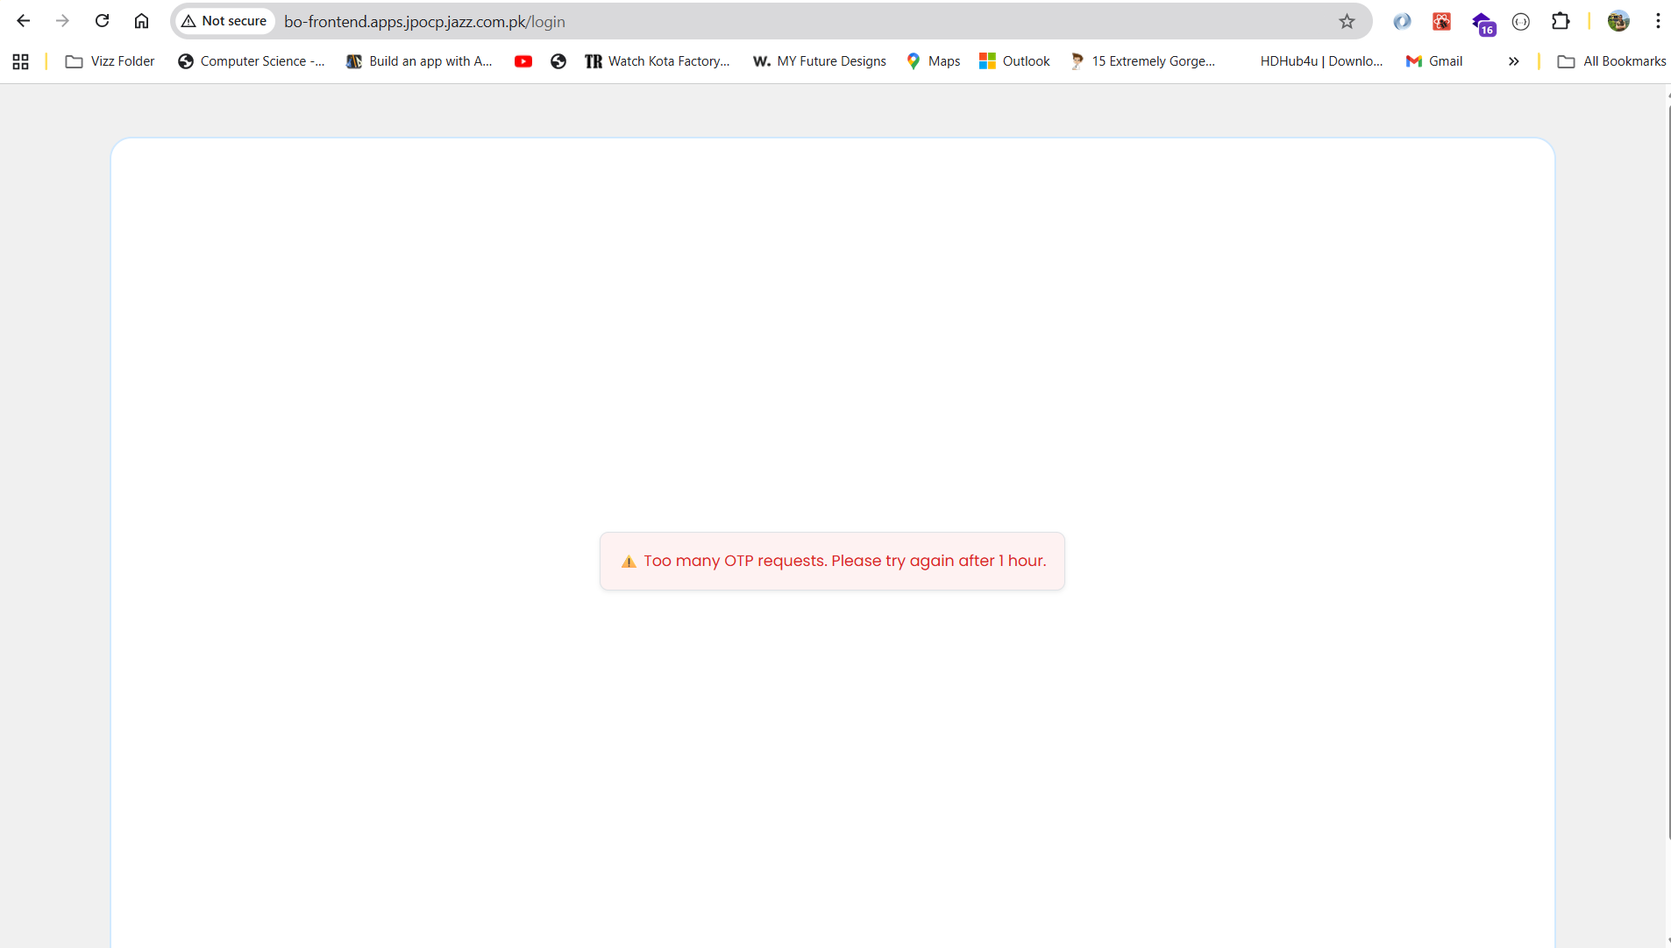Bookmark this page with the star icon

pos(1347,21)
